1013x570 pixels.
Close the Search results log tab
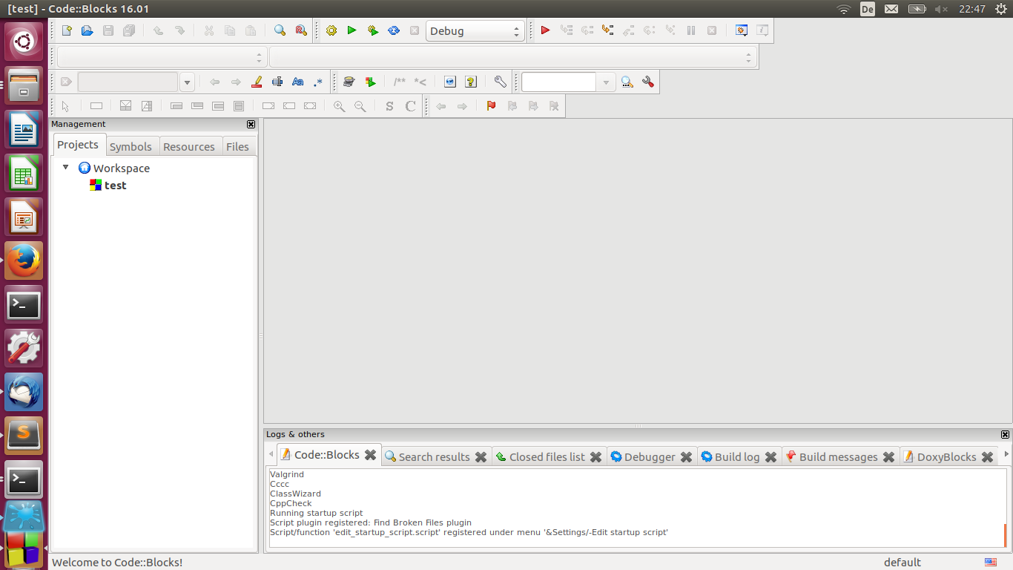tap(481, 456)
